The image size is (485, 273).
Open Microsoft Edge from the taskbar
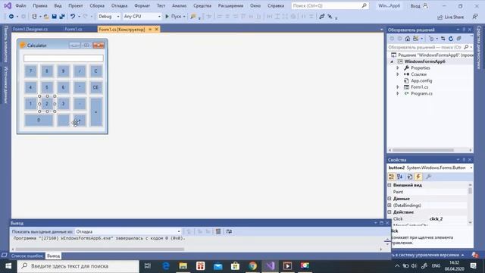click(x=166, y=265)
